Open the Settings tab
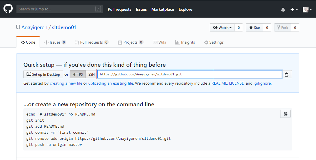 click(214, 42)
